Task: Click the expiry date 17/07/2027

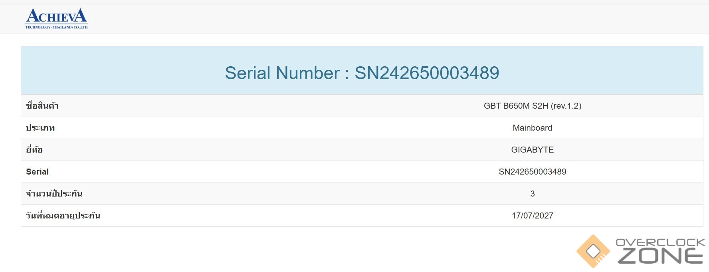Action: tap(533, 216)
